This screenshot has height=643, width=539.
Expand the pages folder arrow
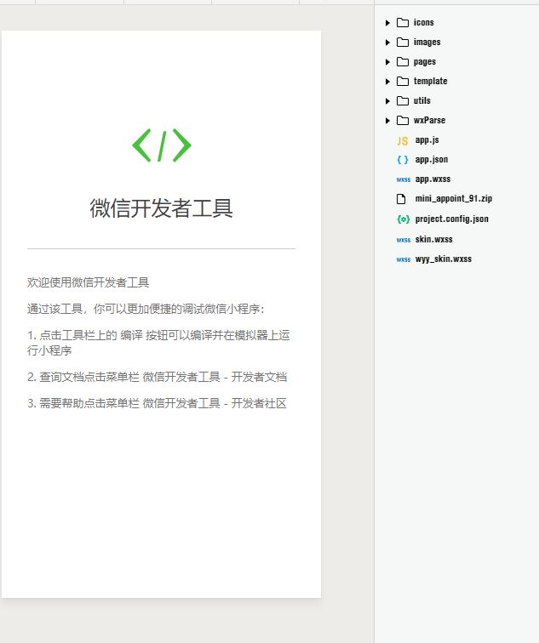[x=387, y=62]
